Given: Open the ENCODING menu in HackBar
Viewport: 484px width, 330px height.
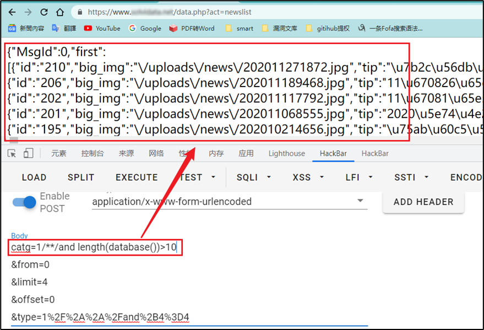Looking at the screenshot, I should pyautogui.click(x=466, y=177).
